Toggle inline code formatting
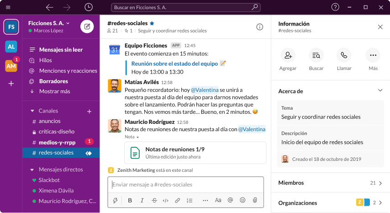Image resolution: width=390 pixels, height=213 pixels. pos(166,200)
